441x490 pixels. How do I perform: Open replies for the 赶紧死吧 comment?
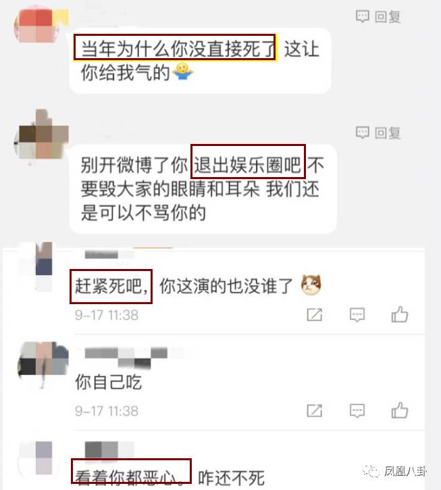point(357,315)
